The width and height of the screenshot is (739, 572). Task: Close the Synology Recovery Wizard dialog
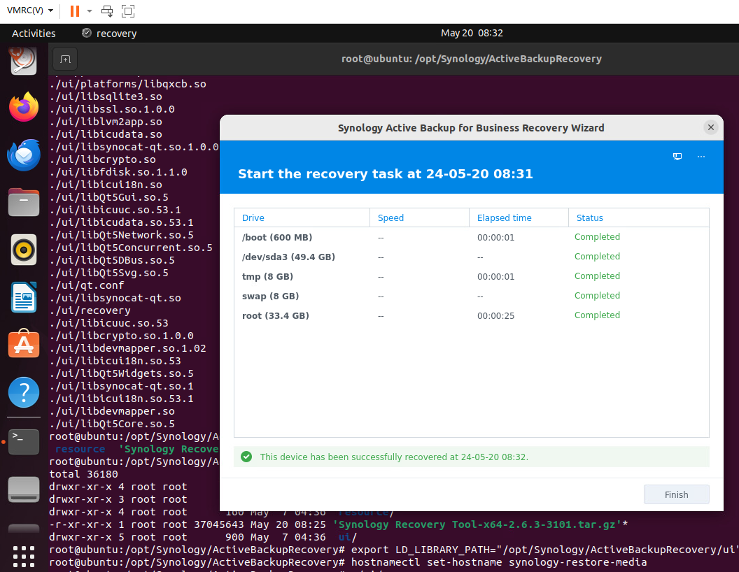point(711,127)
